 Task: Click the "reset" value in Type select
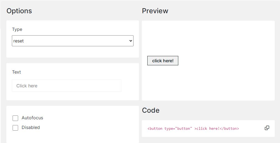coord(19,41)
